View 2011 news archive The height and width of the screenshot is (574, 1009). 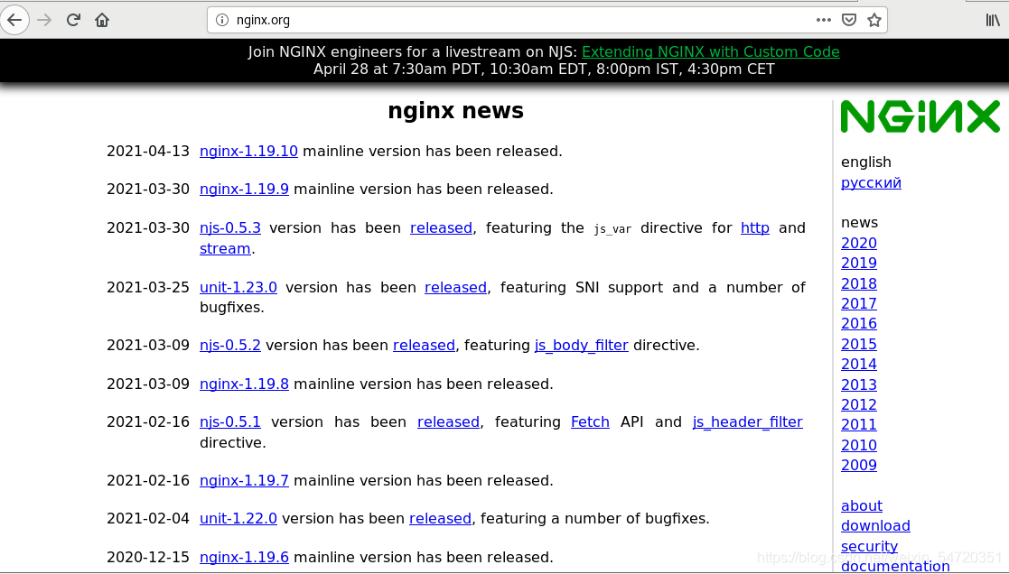click(x=859, y=424)
